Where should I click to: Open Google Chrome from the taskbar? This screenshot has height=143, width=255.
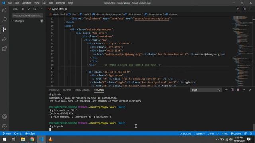click(32, 139)
